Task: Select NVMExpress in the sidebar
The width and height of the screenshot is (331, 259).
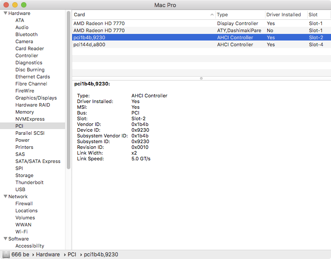Action: pos(30,119)
